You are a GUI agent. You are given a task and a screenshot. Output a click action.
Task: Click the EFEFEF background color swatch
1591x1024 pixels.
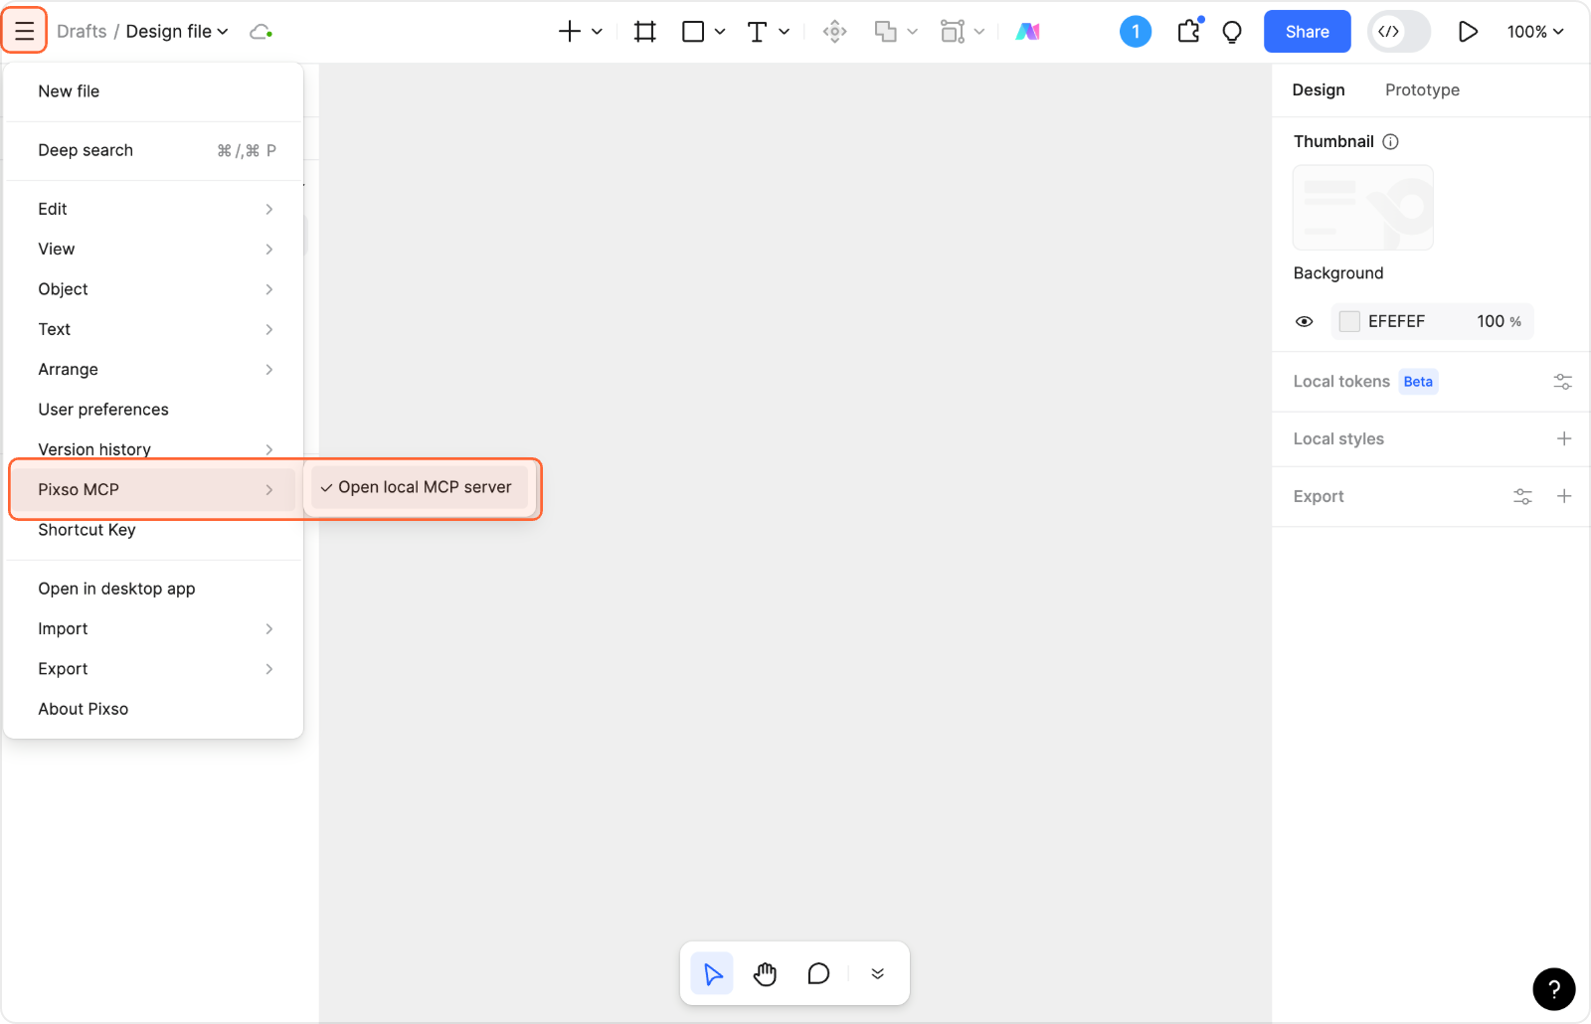coord(1349,322)
